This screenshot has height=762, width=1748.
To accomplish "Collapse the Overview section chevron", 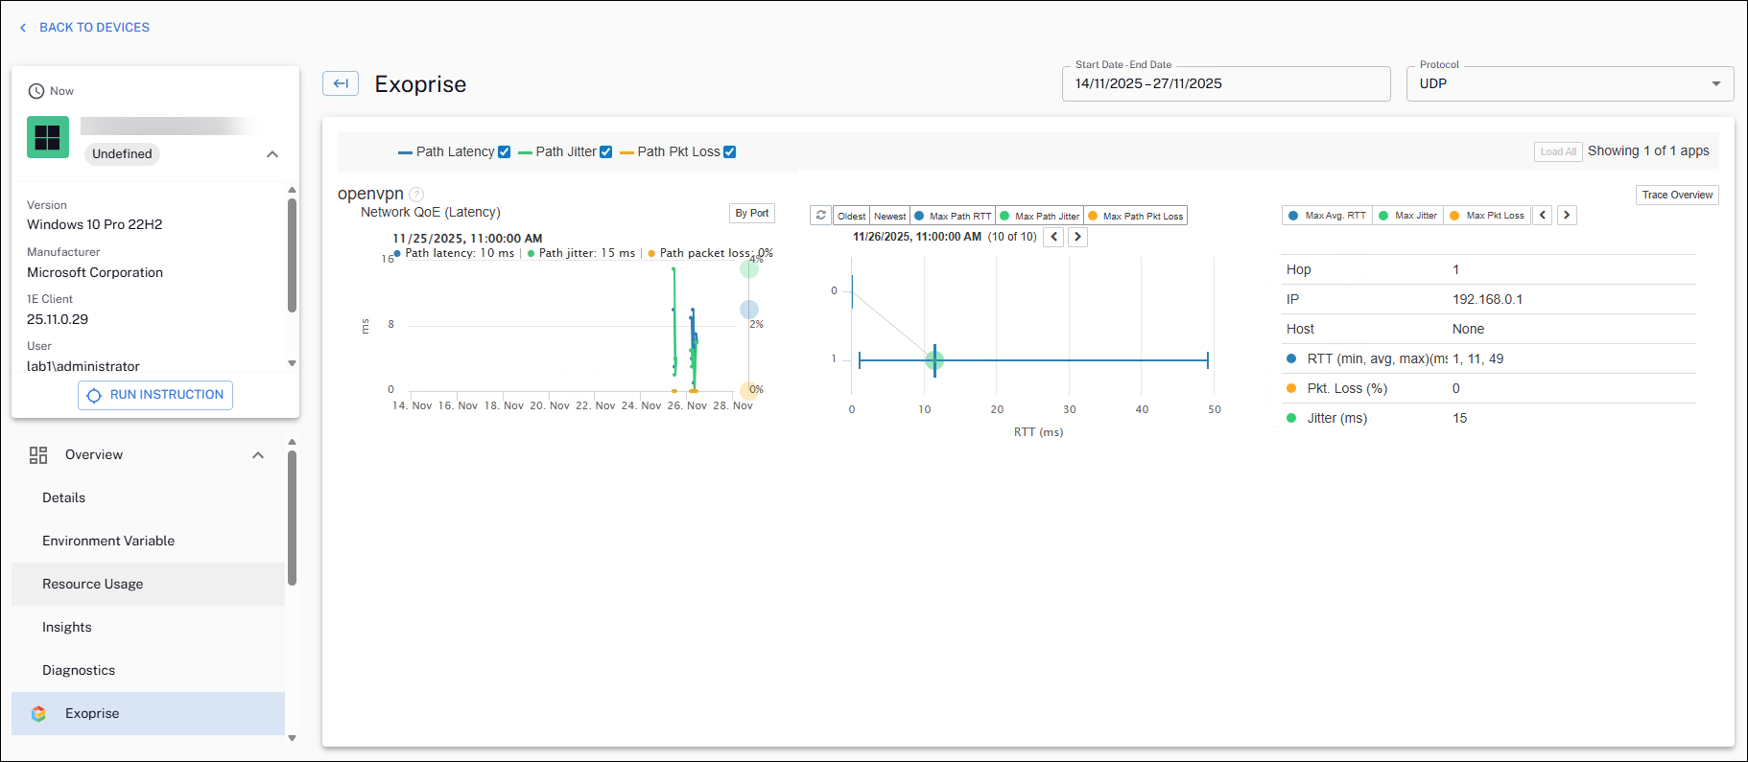I will click(258, 455).
